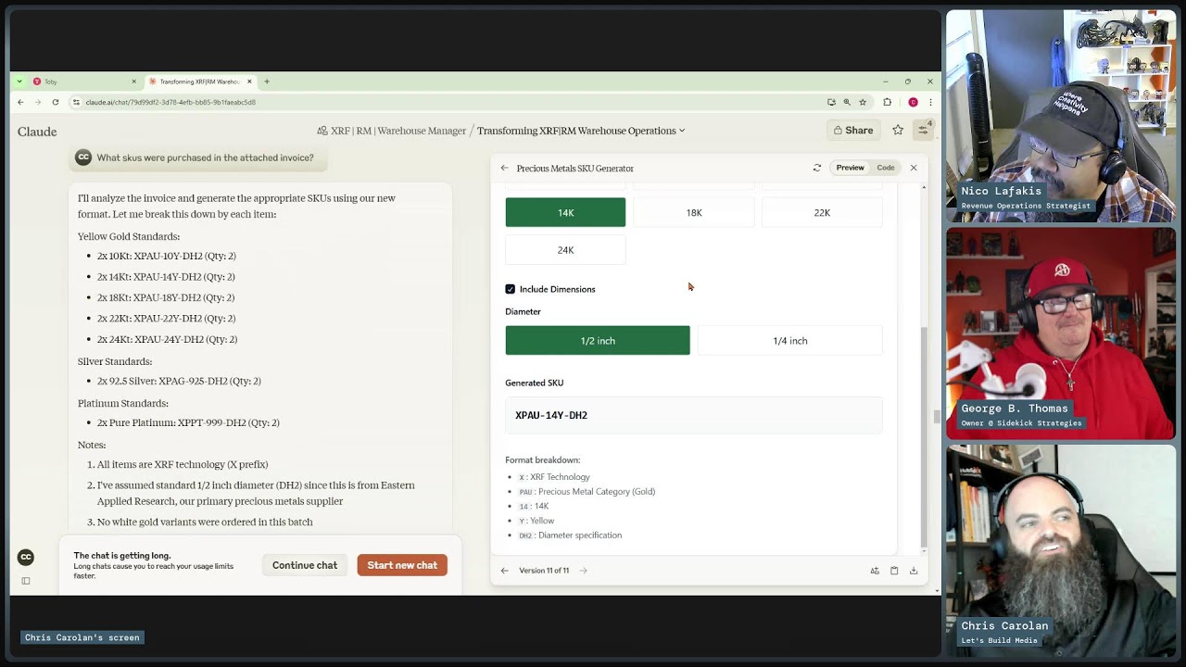1186x667 pixels.
Task: Click the XPAU-10Y-DH2 list line
Action: point(167,256)
